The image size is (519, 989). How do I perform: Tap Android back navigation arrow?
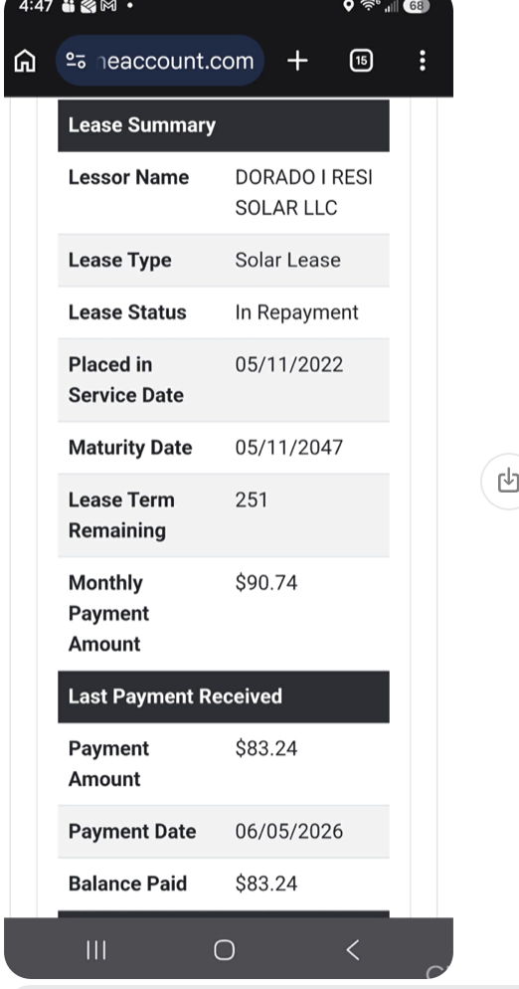tap(353, 950)
